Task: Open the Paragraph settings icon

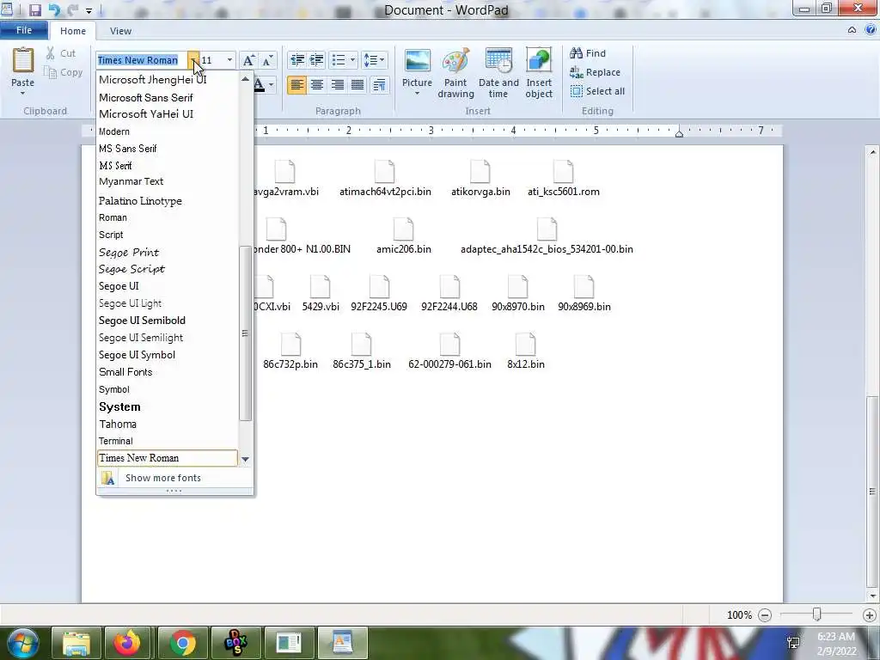Action: pos(379,85)
